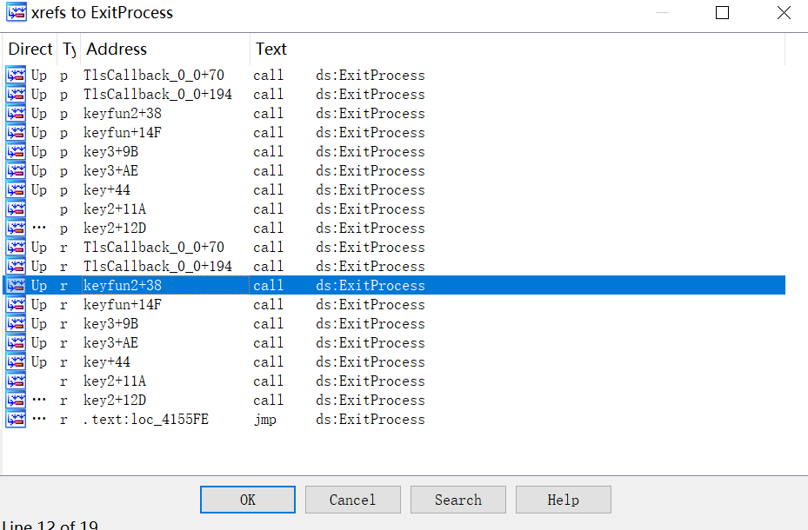Dismiss dialog with the Cancel button
The width and height of the screenshot is (808, 530).
(x=353, y=500)
